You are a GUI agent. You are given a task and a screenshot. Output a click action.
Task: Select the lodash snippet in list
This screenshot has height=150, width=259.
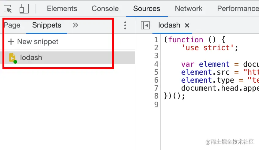click(x=67, y=58)
